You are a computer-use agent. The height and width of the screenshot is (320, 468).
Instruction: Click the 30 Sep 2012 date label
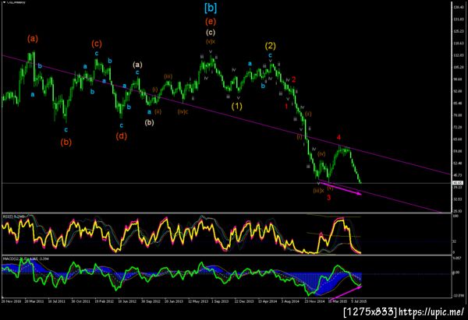tap(151, 301)
